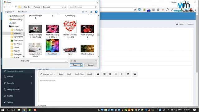Image resolution: width=199 pixels, height=112 pixels.
Task: Bookmark page with star icon
Action: 135,10
